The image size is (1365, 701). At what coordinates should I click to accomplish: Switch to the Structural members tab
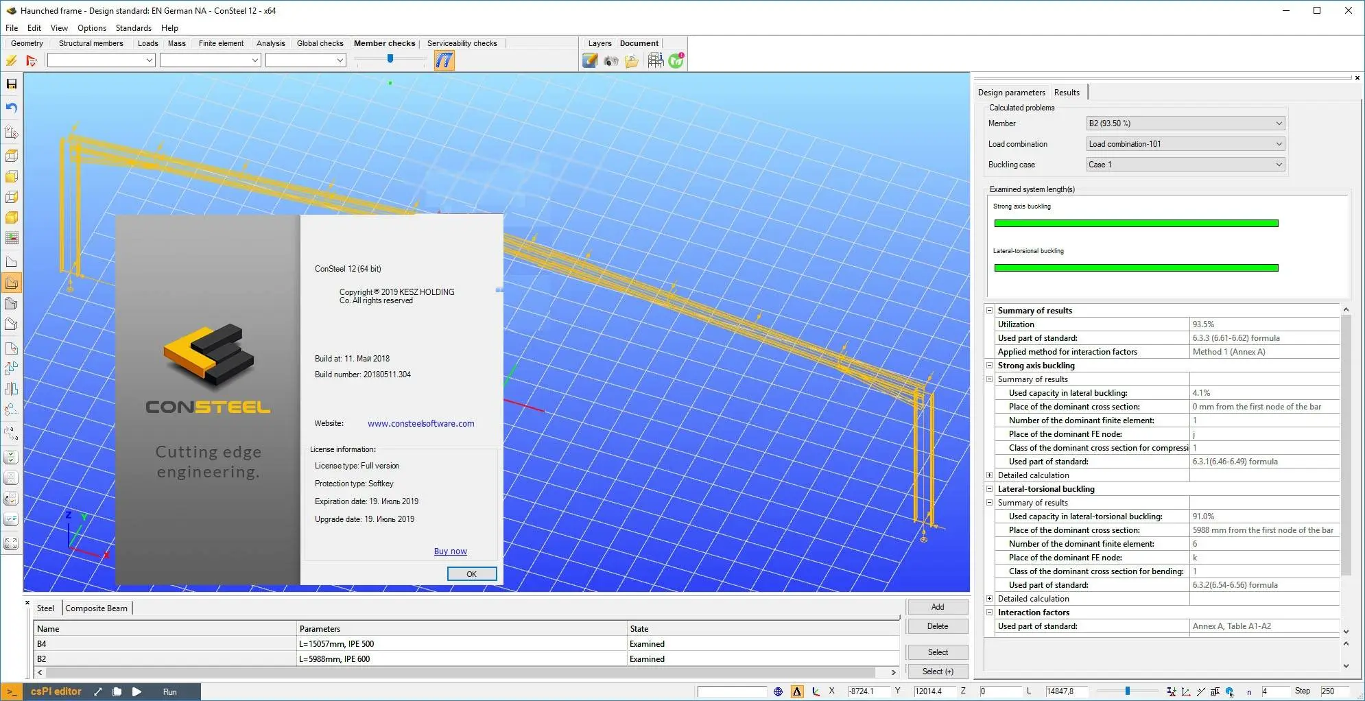tap(91, 43)
